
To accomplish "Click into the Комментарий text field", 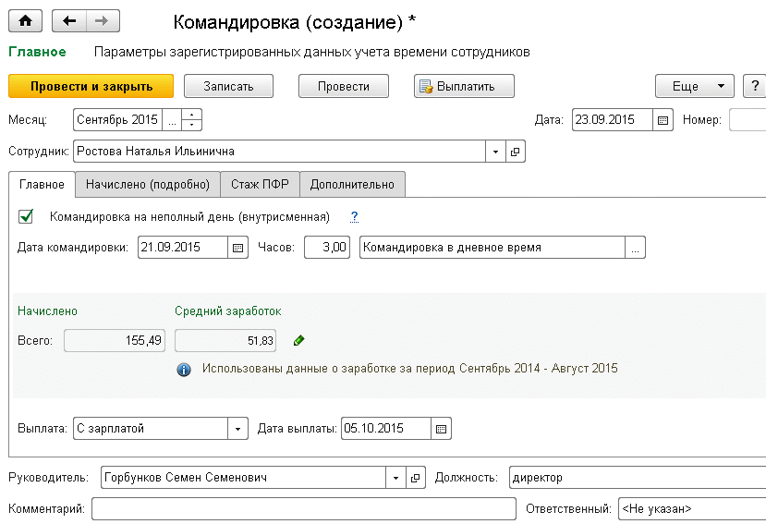I will (x=303, y=509).
